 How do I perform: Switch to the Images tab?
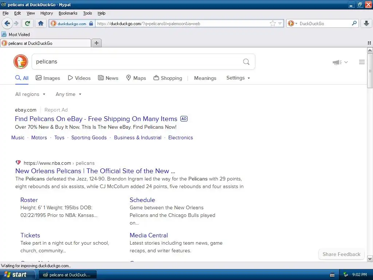click(x=48, y=78)
